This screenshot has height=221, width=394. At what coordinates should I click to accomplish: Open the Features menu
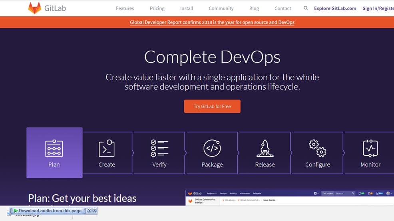pyautogui.click(x=125, y=8)
